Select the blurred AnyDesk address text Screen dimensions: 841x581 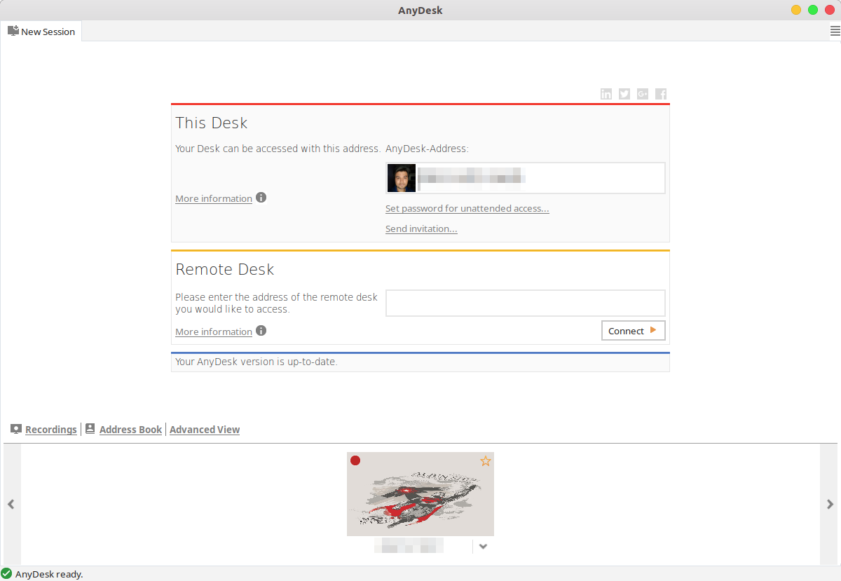pos(472,178)
